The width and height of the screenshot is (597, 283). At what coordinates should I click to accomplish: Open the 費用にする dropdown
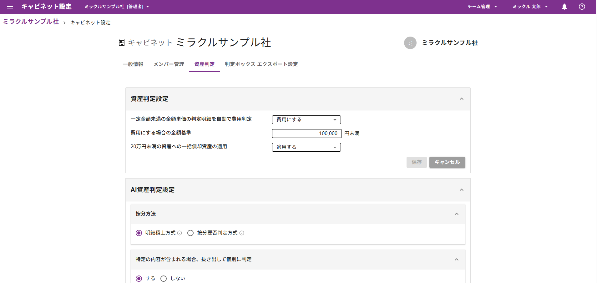click(x=306, y=119)
